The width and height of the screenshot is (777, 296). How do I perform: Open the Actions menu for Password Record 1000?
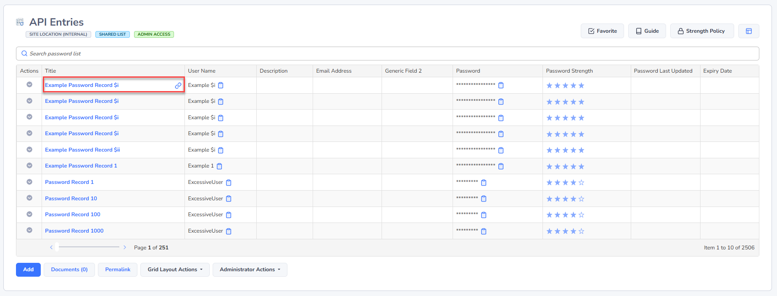[x=29, y=230]
